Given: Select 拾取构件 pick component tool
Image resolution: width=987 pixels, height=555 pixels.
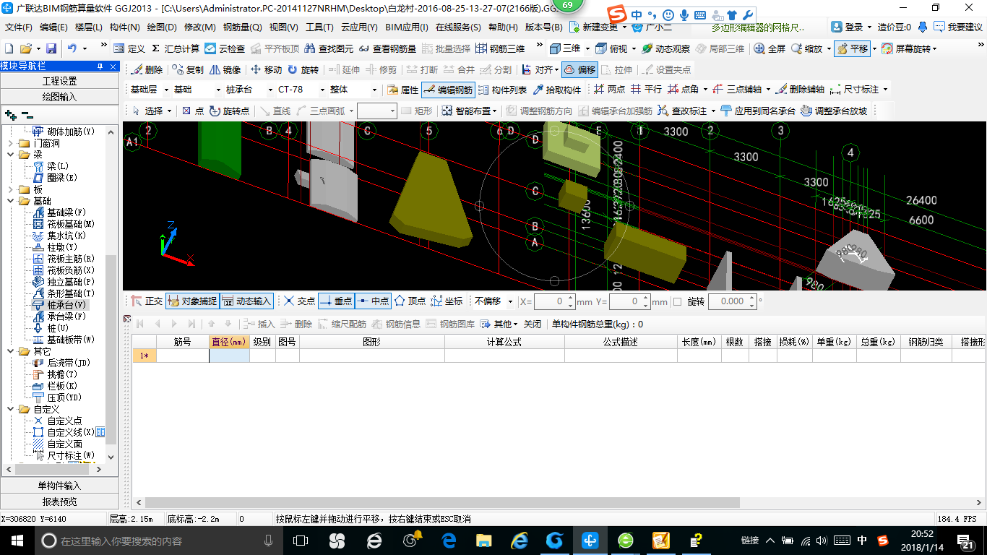Looking at the screenshot, I should (x=557, y=90).
